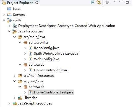Select the Servers label

coord(19,15)
